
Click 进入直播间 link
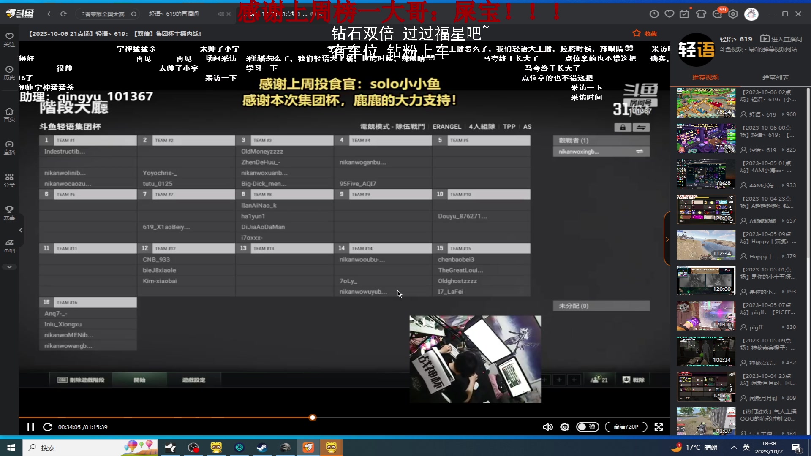pos(781,39)
